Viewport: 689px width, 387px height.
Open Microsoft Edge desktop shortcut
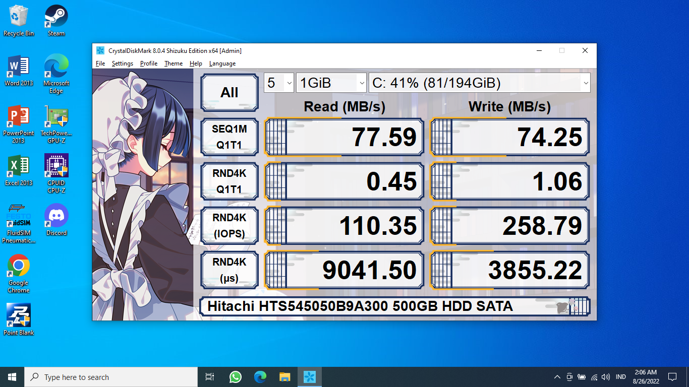pyautogui.click(x=56, y=74)
